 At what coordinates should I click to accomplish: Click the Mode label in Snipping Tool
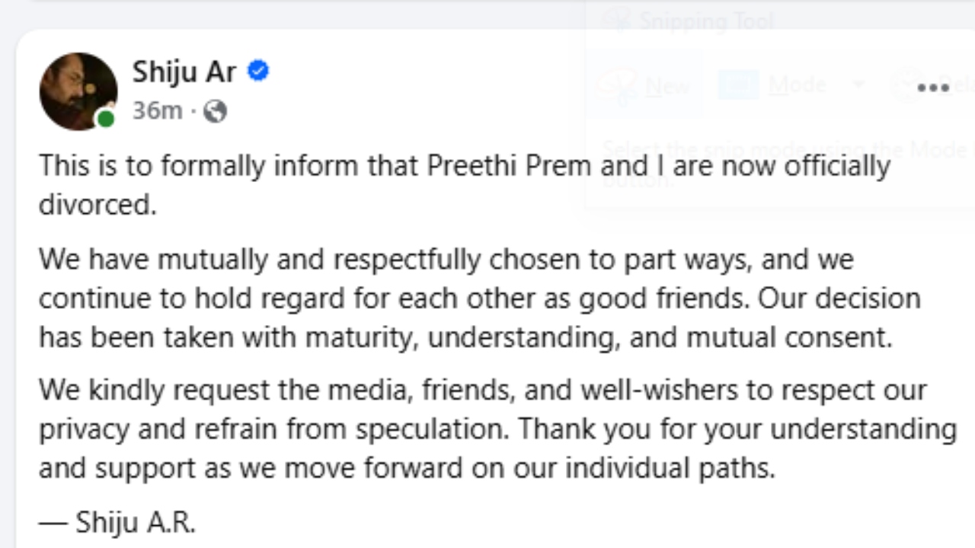[x=797, y=84]
